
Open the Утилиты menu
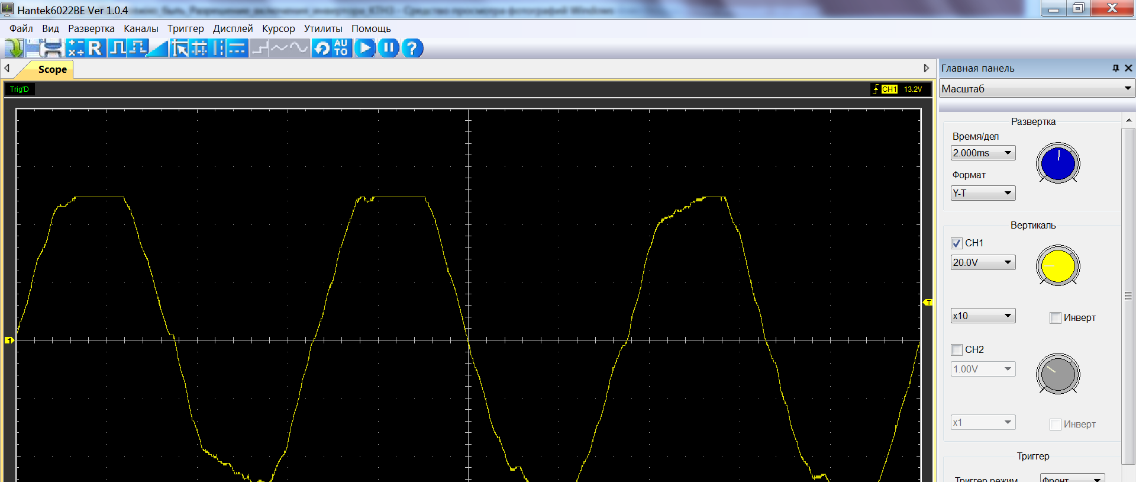coord(323,28)
